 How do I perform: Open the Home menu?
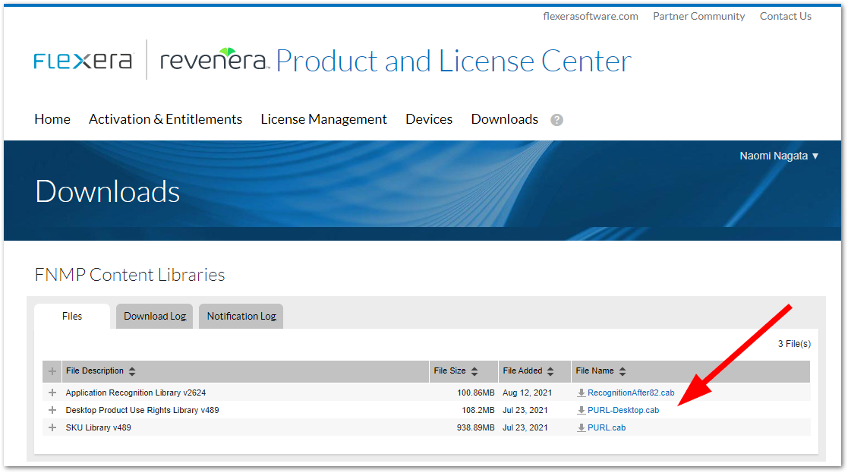point(52,119)
